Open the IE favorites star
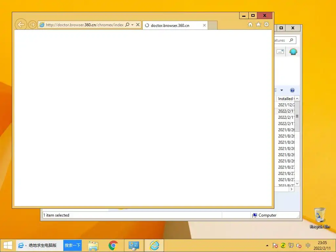The image size is (336, 252). point(259,24)
